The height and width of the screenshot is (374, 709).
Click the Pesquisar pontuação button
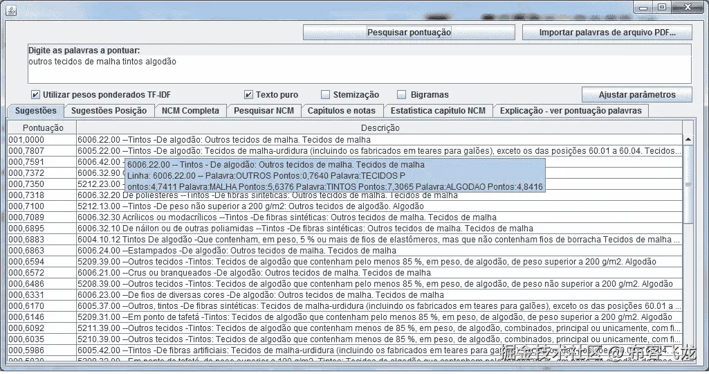pyautogui.click(x=409, y=32)
